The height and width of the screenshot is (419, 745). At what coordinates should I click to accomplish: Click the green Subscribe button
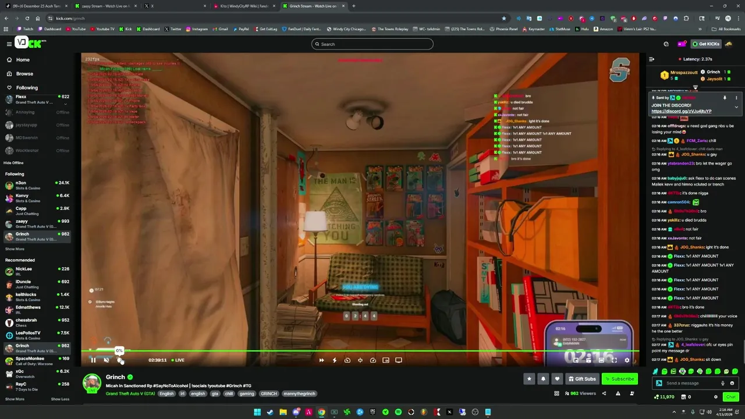[620, 379]
